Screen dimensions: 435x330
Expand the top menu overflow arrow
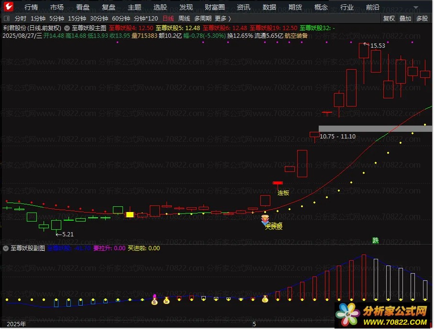pos(415,8)
